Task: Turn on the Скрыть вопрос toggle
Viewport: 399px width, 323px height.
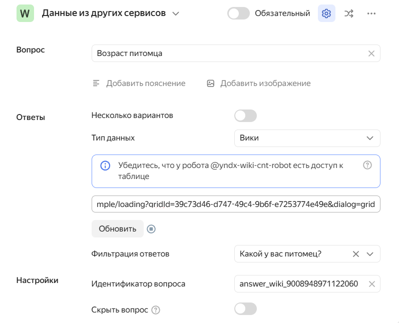Action: coord(245,309)
